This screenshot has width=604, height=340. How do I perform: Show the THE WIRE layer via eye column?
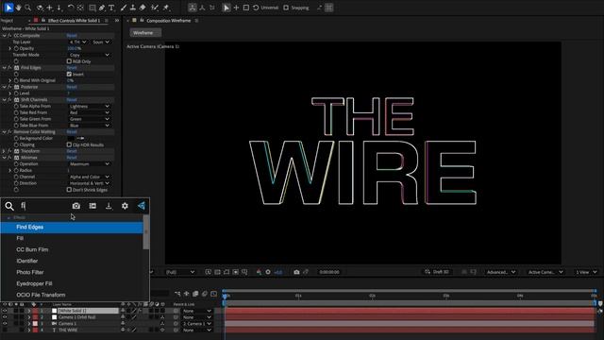(x=5, y=330)
